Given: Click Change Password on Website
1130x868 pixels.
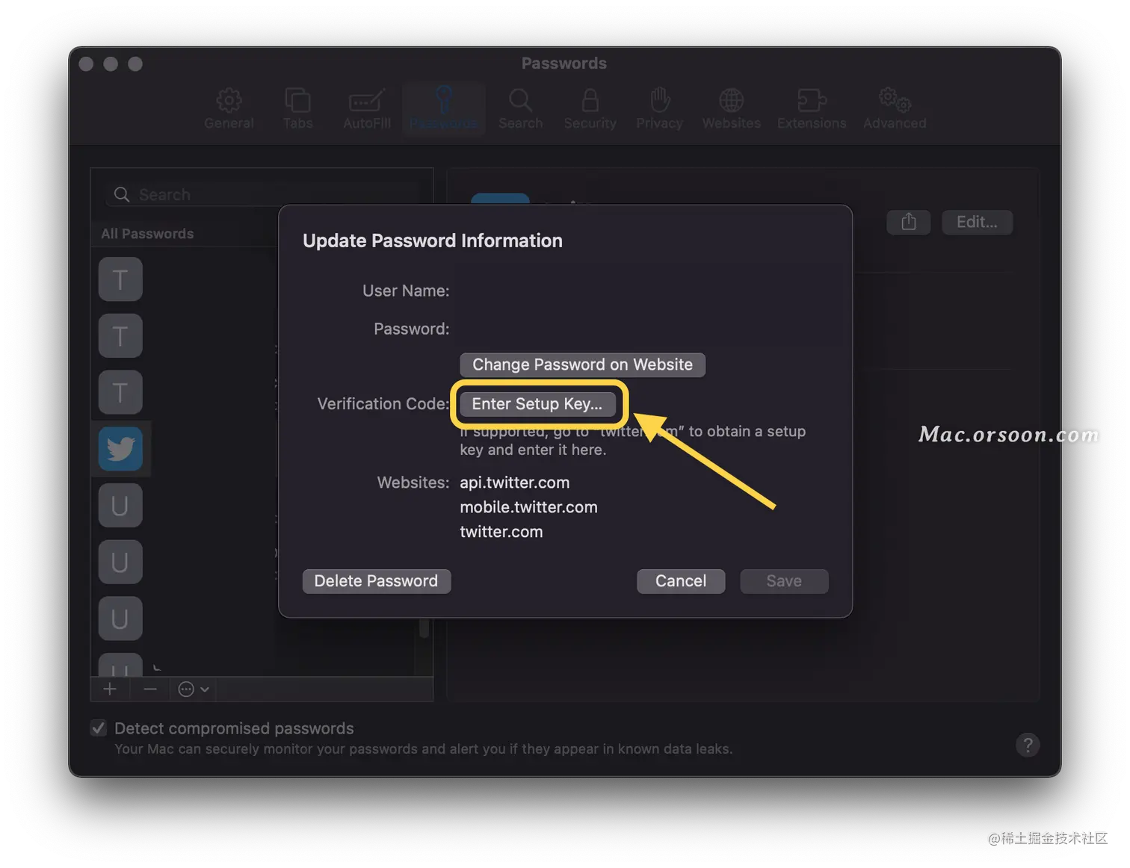Looking at the screenshot, I should tap(582, 365).
